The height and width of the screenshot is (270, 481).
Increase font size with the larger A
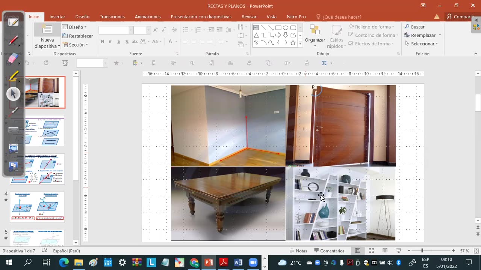coord(156,30)
